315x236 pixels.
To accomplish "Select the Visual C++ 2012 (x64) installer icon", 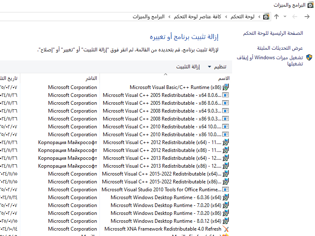I will pos(225,142).
